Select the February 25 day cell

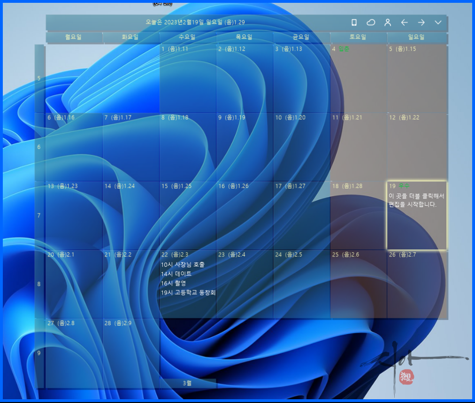[x=359, y=284]
